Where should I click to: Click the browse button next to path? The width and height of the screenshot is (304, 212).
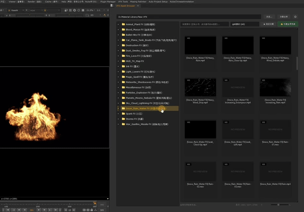coord(269,17)
